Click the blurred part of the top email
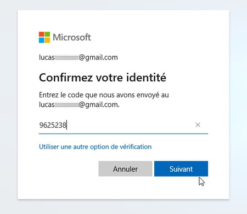 coord(66,58)
